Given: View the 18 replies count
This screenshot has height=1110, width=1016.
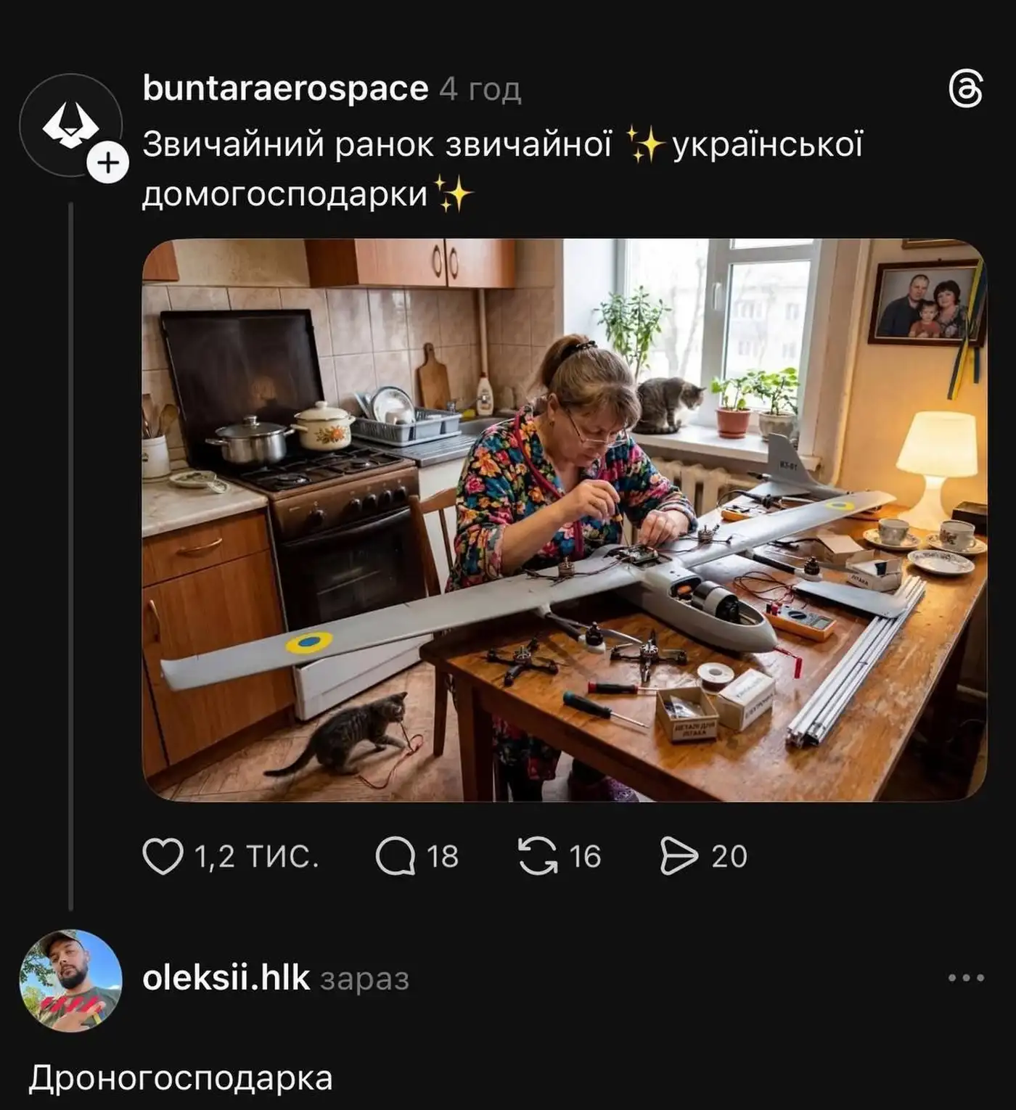Looking at the screenshot, I should (x=442, y=857).
